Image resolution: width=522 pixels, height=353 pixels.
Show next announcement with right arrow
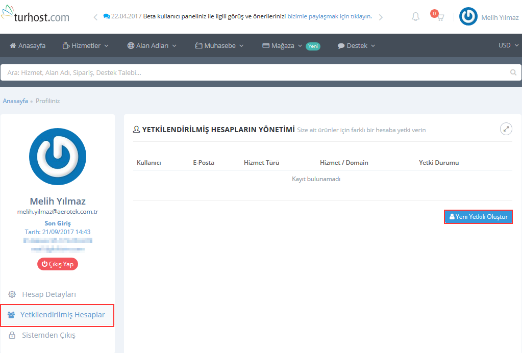pyautogui.click(x=381, y=17)
